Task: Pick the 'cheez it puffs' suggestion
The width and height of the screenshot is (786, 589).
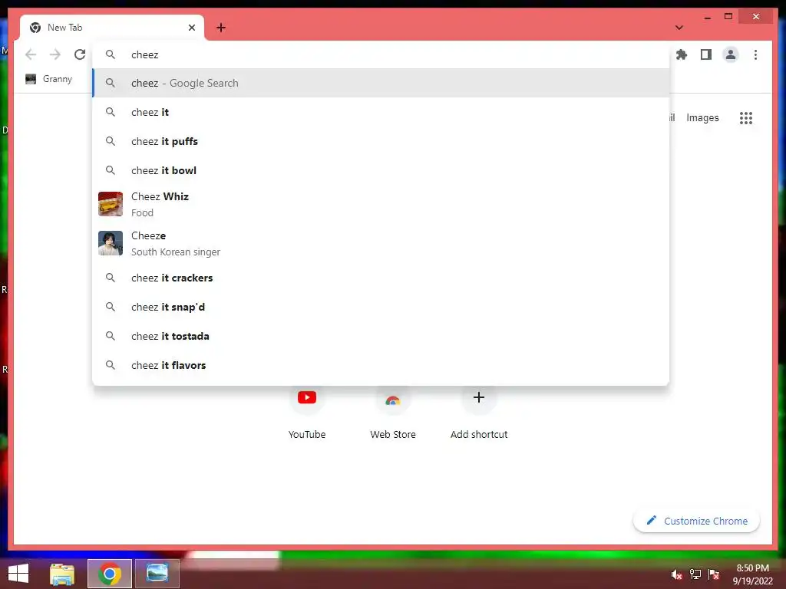Action: 381,141
